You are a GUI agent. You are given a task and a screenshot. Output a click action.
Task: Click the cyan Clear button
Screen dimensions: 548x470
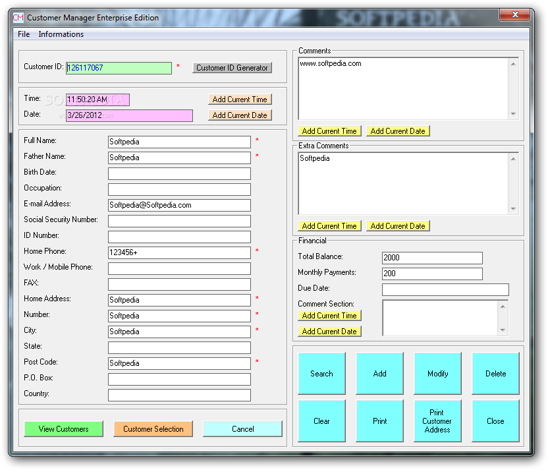pyautogui.click(x=321, y=421)
